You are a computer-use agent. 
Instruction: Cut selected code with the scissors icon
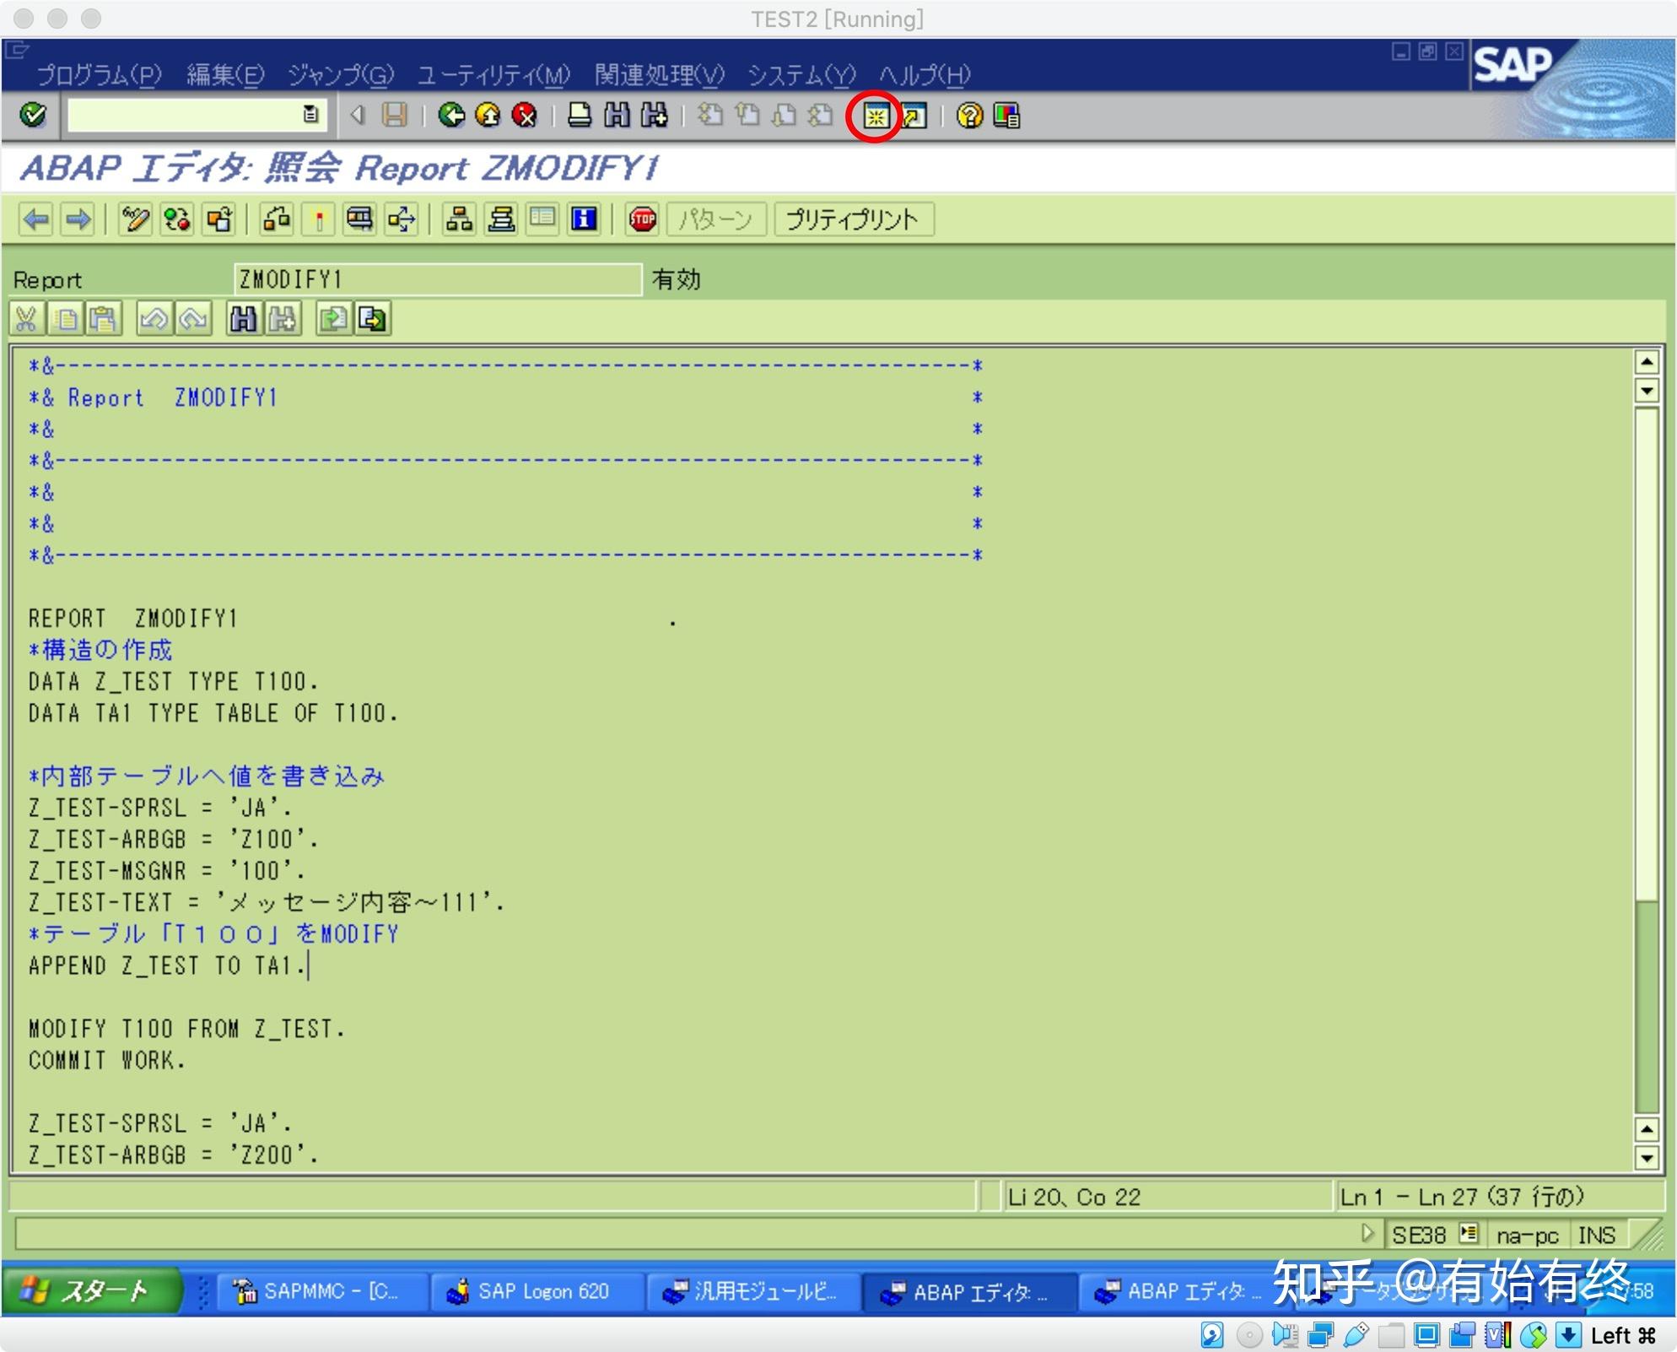pos(25,319)
